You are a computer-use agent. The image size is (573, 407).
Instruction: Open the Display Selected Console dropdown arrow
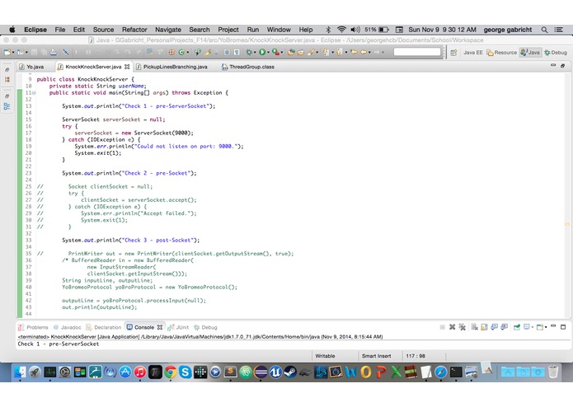(533, 327)
